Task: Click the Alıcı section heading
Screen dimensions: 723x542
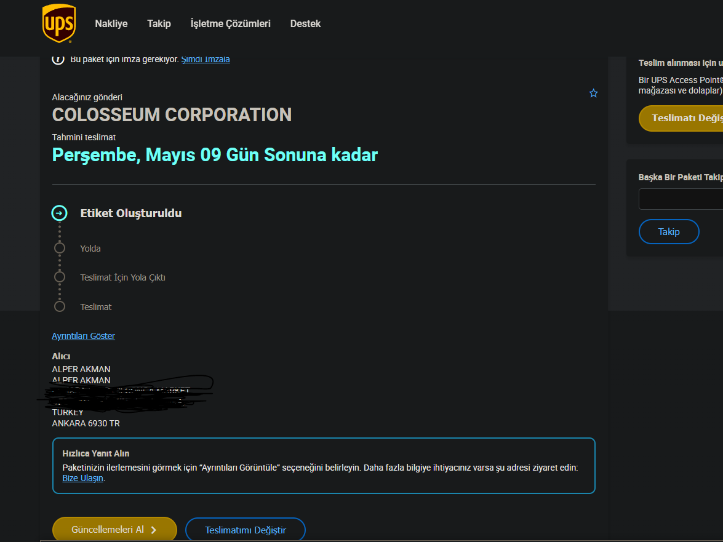Action: 61,356
